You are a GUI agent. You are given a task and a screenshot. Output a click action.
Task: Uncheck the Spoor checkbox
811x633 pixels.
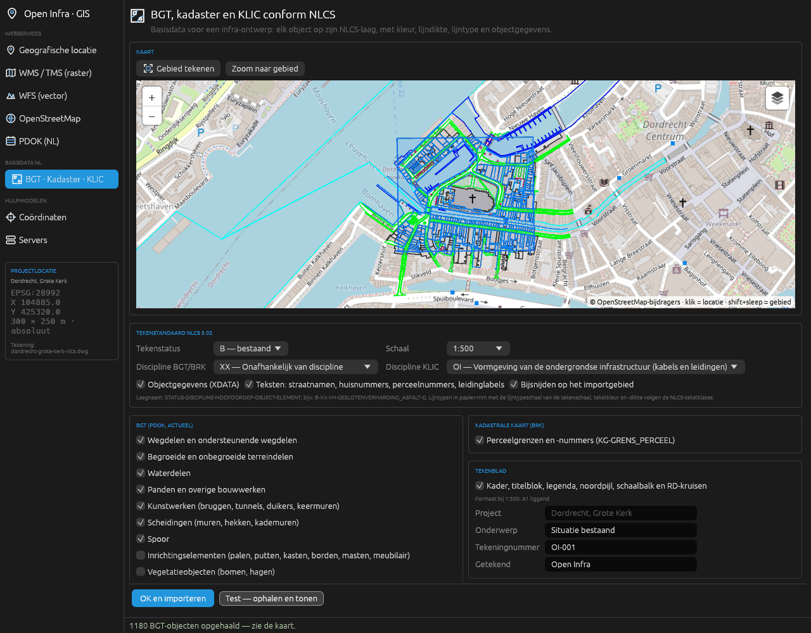pyautogui.click(x=141, y=539)
